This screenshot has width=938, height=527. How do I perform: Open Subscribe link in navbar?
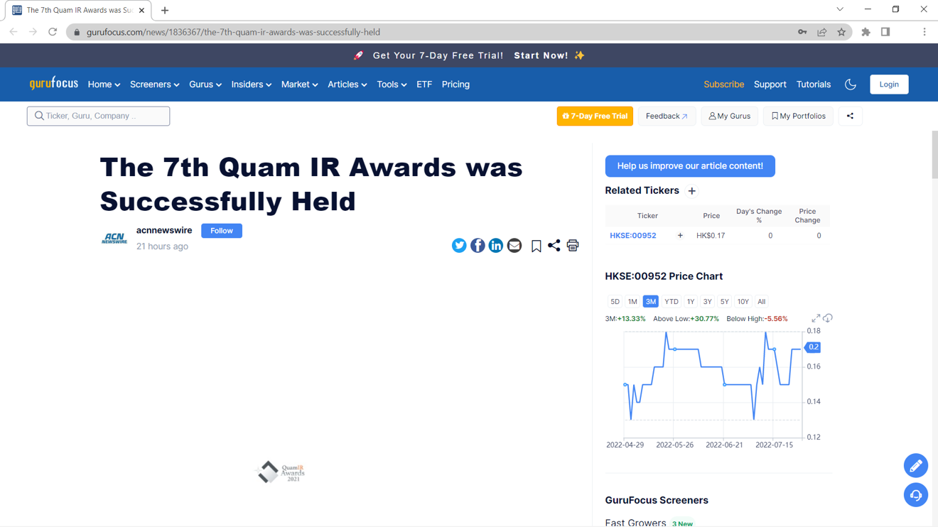coord(723,85)
